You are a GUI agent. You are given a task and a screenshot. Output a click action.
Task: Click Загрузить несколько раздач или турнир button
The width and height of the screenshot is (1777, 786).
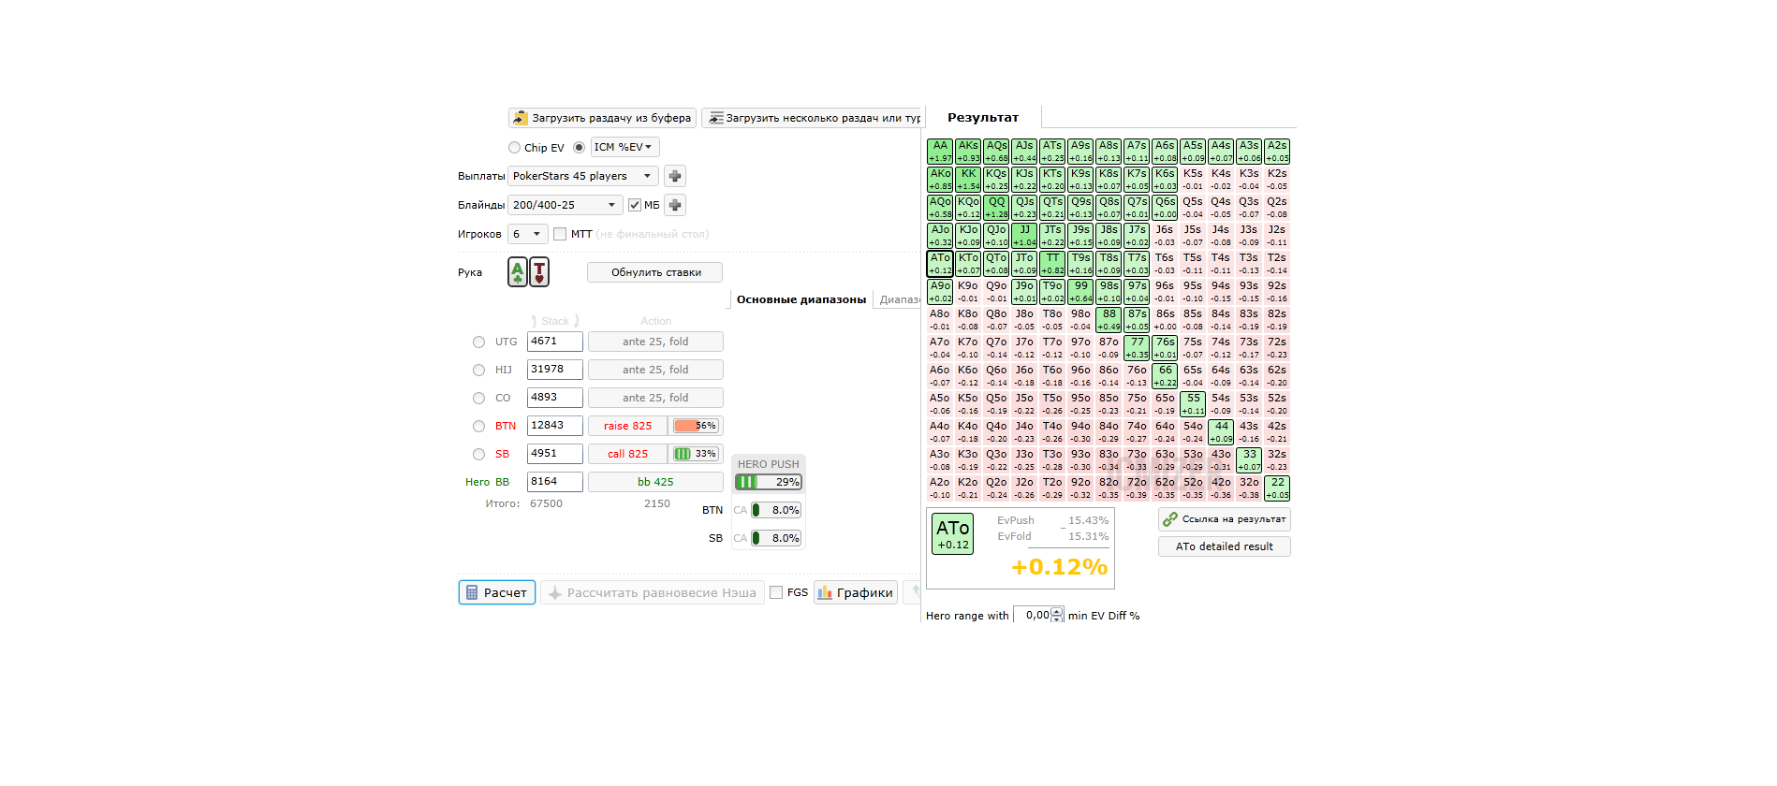coord(812,118)
